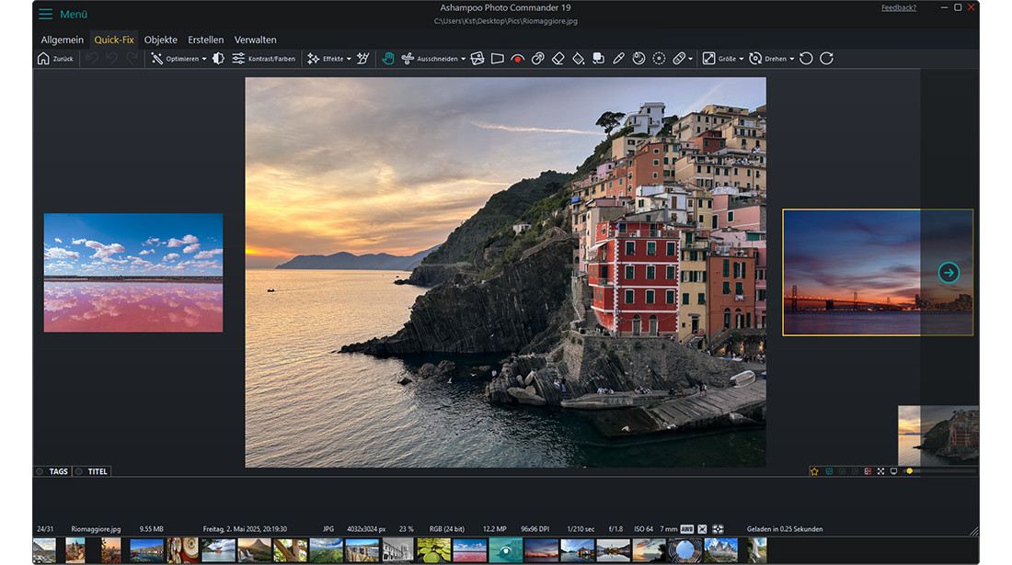Open the Feedback? link
The width and height of the screenshot is (1012, 565).
tap(899, 7)
